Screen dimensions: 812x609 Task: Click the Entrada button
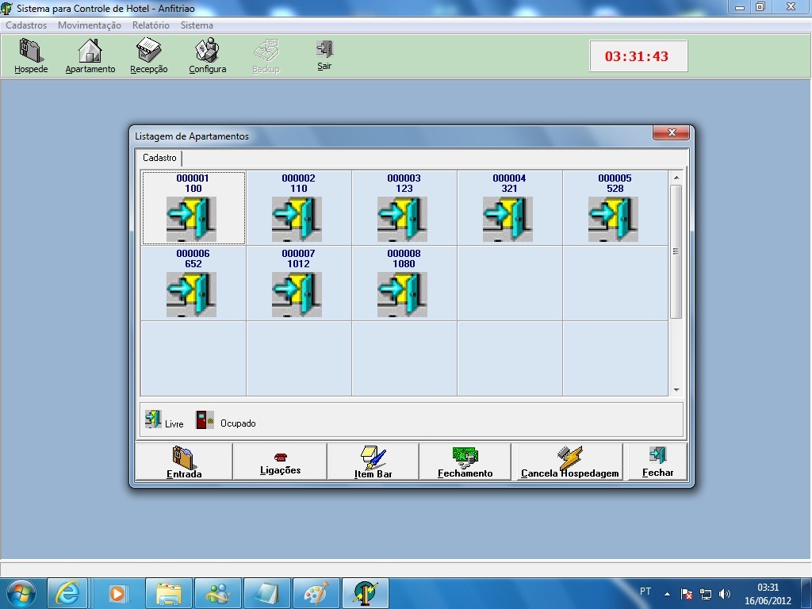[184, 462]
